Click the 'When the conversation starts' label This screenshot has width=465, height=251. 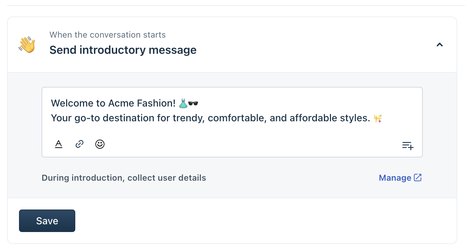pyautogui.click(x=107, y=35)
